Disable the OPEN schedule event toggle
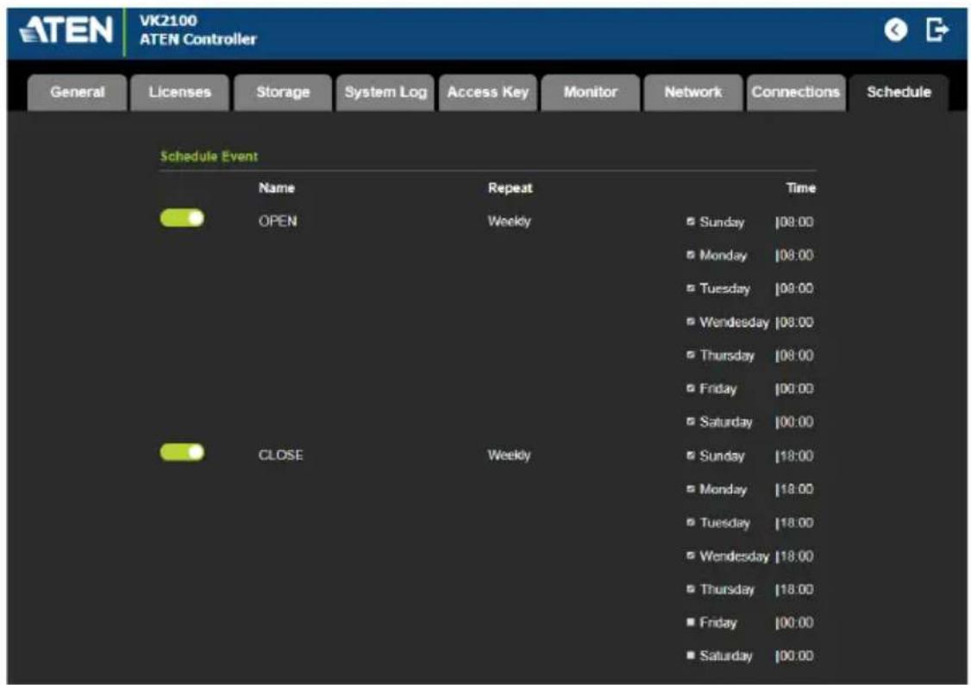Image resolution: width=971 pixels, height=685 pixels. point(182,218)
